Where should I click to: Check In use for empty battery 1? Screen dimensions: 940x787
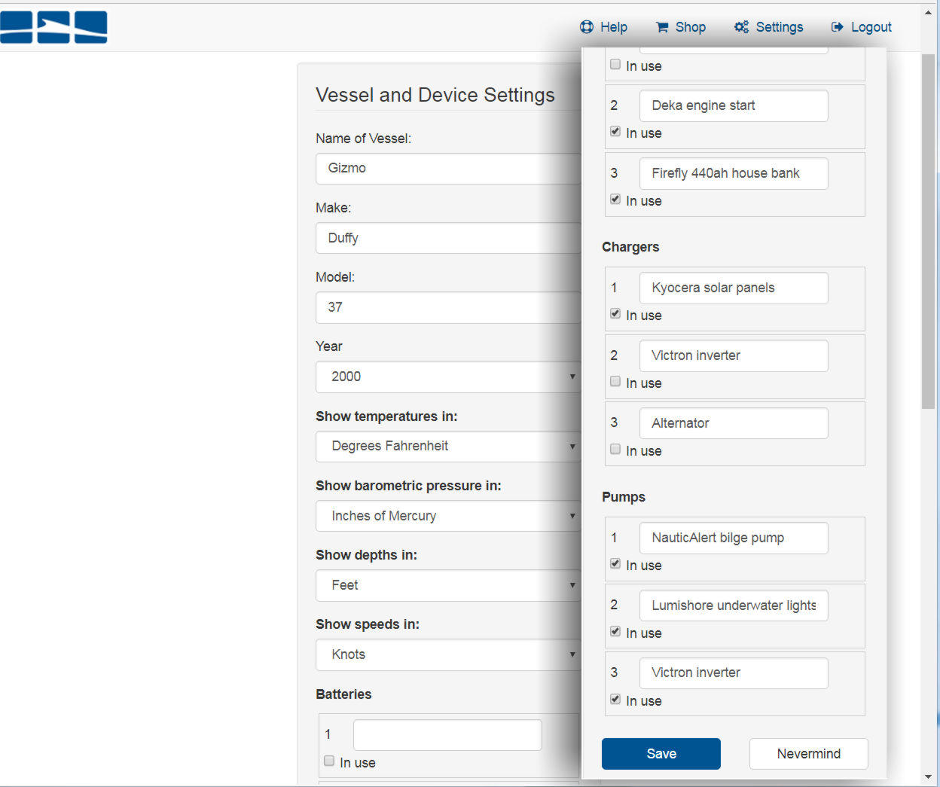(329, 761)
